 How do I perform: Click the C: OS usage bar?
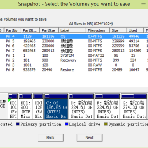[x=56, y=96]
